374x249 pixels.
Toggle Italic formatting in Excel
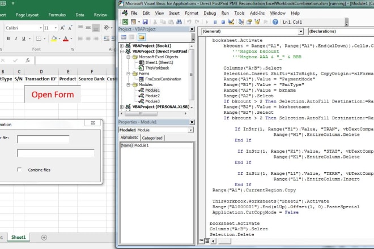(16, 38)
